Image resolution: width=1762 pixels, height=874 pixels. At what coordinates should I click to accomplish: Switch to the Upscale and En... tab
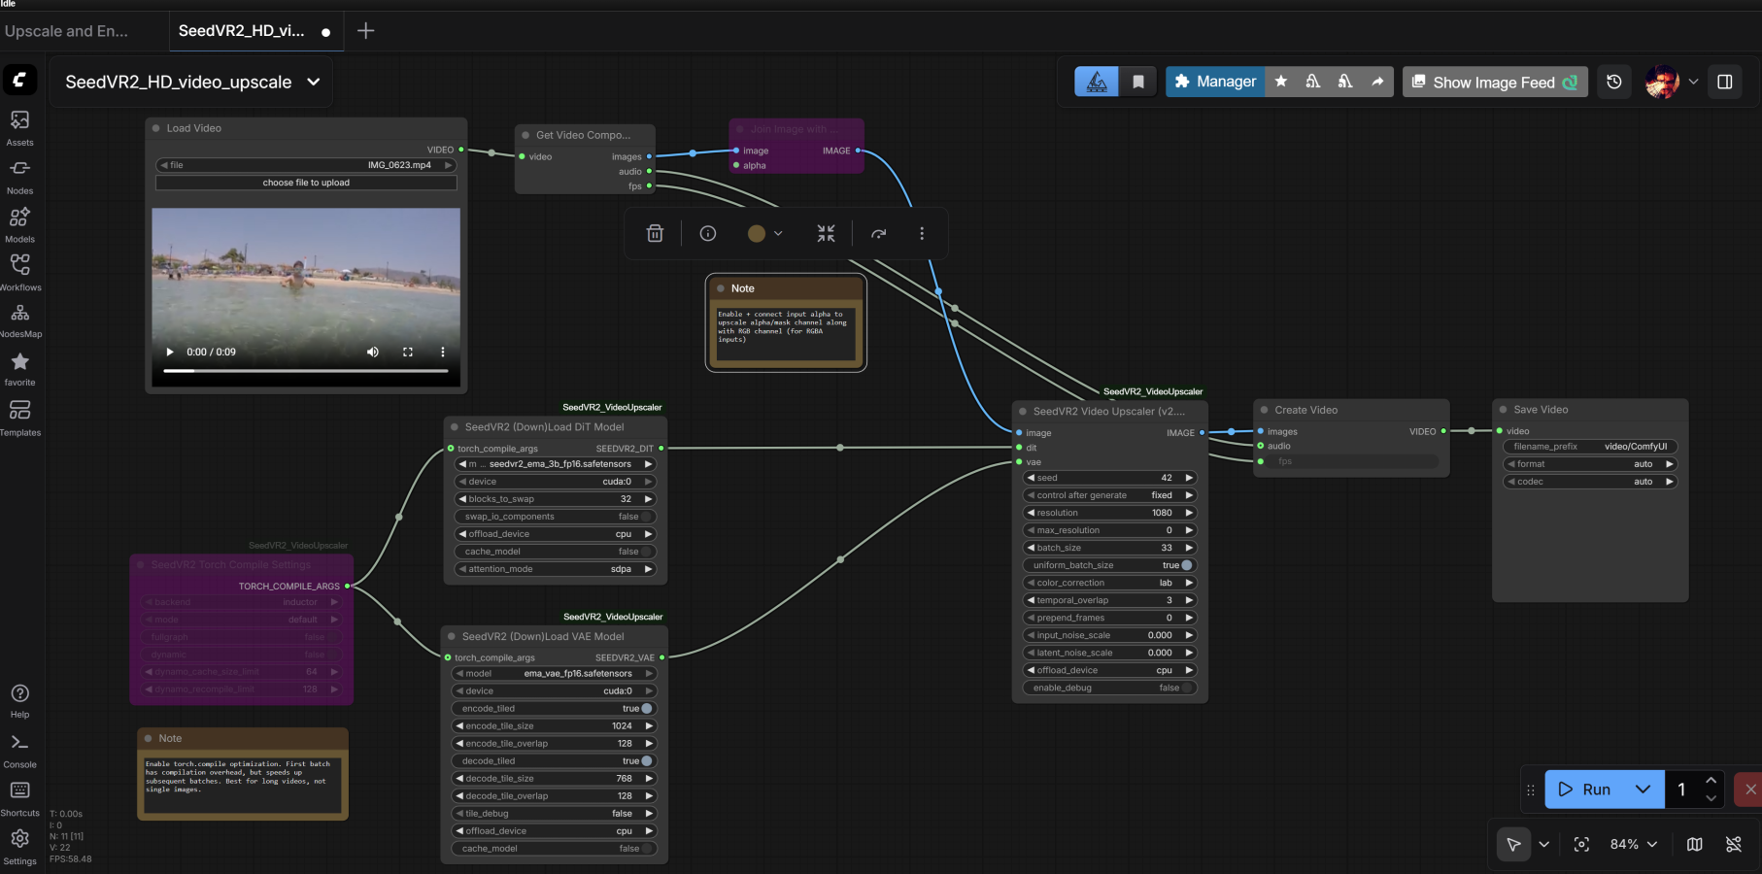[68, 30]
